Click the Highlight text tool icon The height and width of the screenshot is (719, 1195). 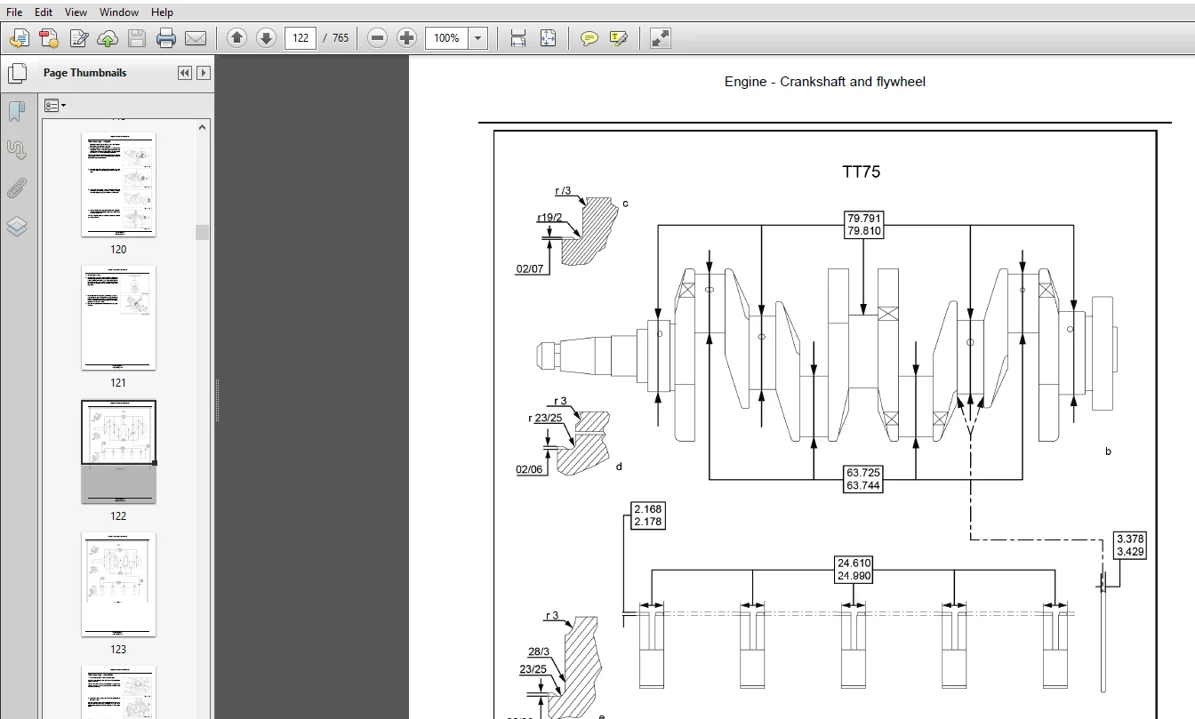(x=619, y=38)
